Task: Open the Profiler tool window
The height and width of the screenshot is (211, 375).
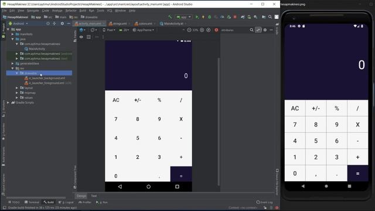Action: point(84,202)
